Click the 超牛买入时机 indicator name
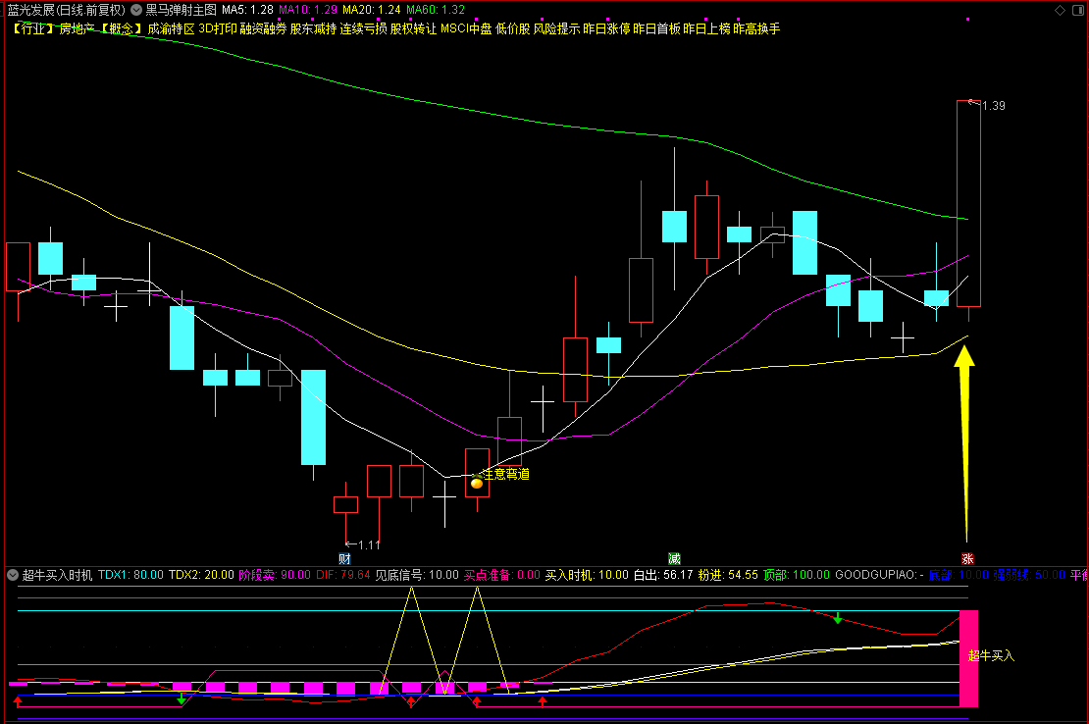Viewport: 1089px width, 724px height. (57, 575)
